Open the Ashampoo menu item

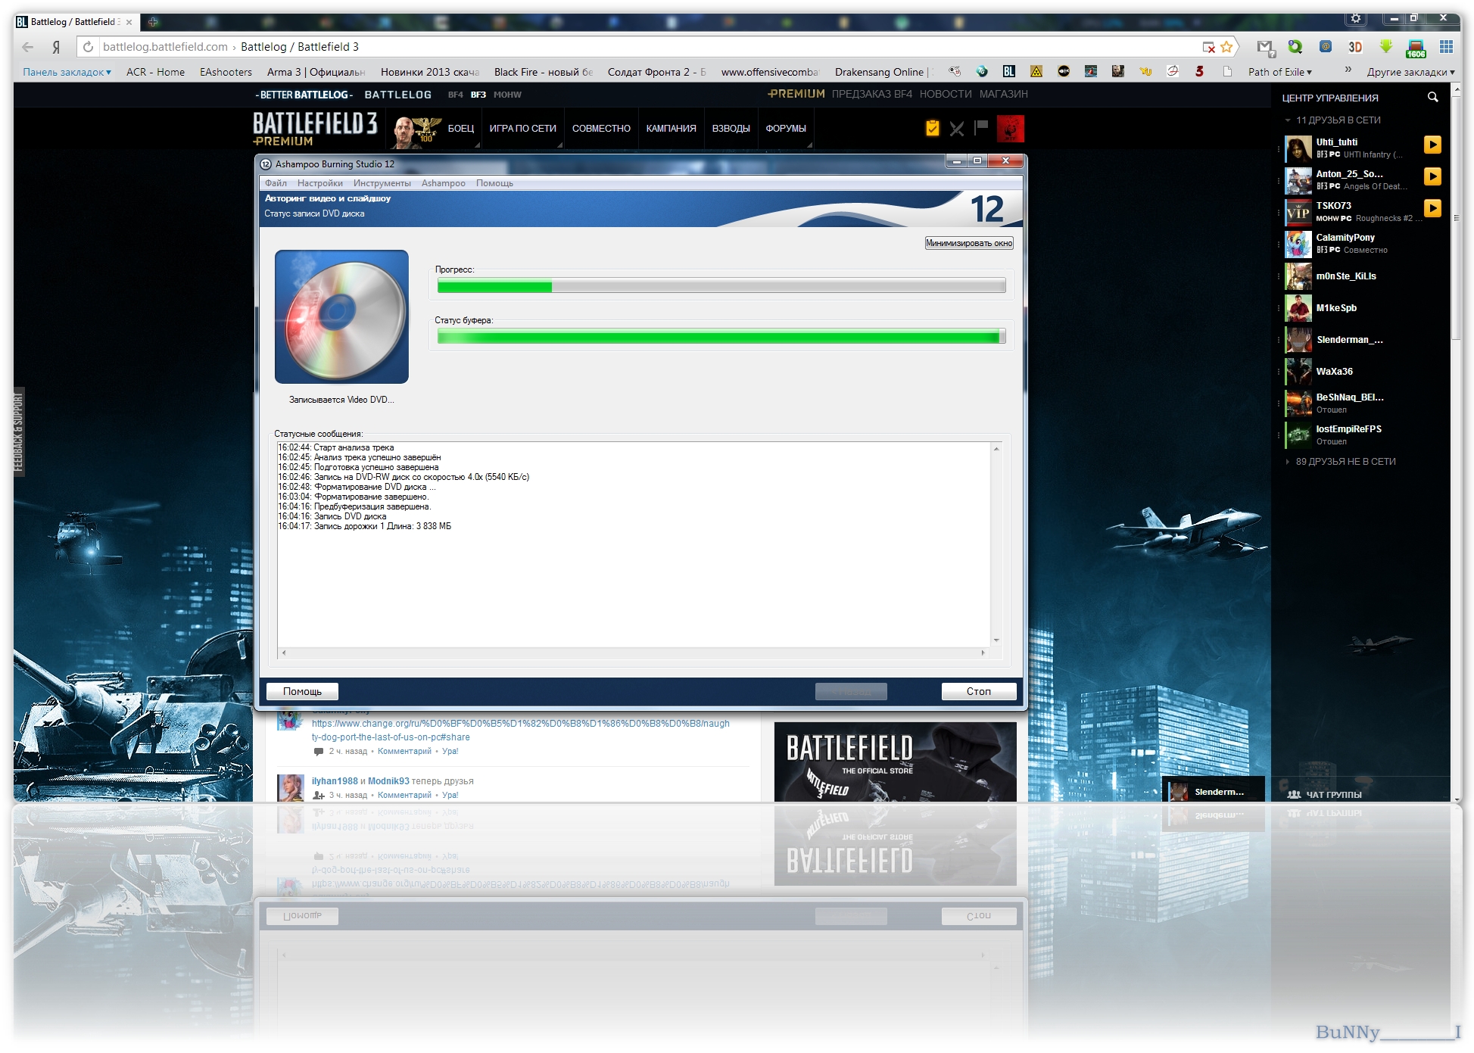coord(444,183)
